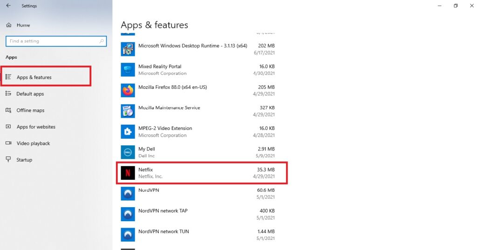Image resolution: width=480 pixels, height=250 pixels.
Task: Click the Mozilla Firefox icon
Action: point(128,90)
